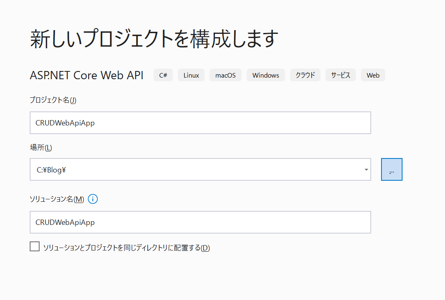Click the solution name info icon
445x300 pixels.
93,199
